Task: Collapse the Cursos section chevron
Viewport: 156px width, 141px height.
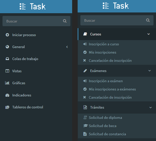Action: (149, 34)
